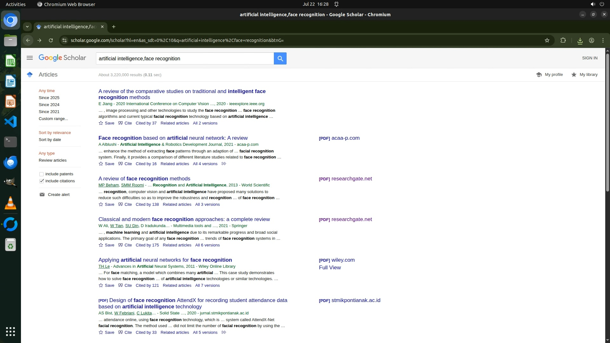Reload the page
The image size is (610, 343).
pyautogui.click(x=51, y=40)
